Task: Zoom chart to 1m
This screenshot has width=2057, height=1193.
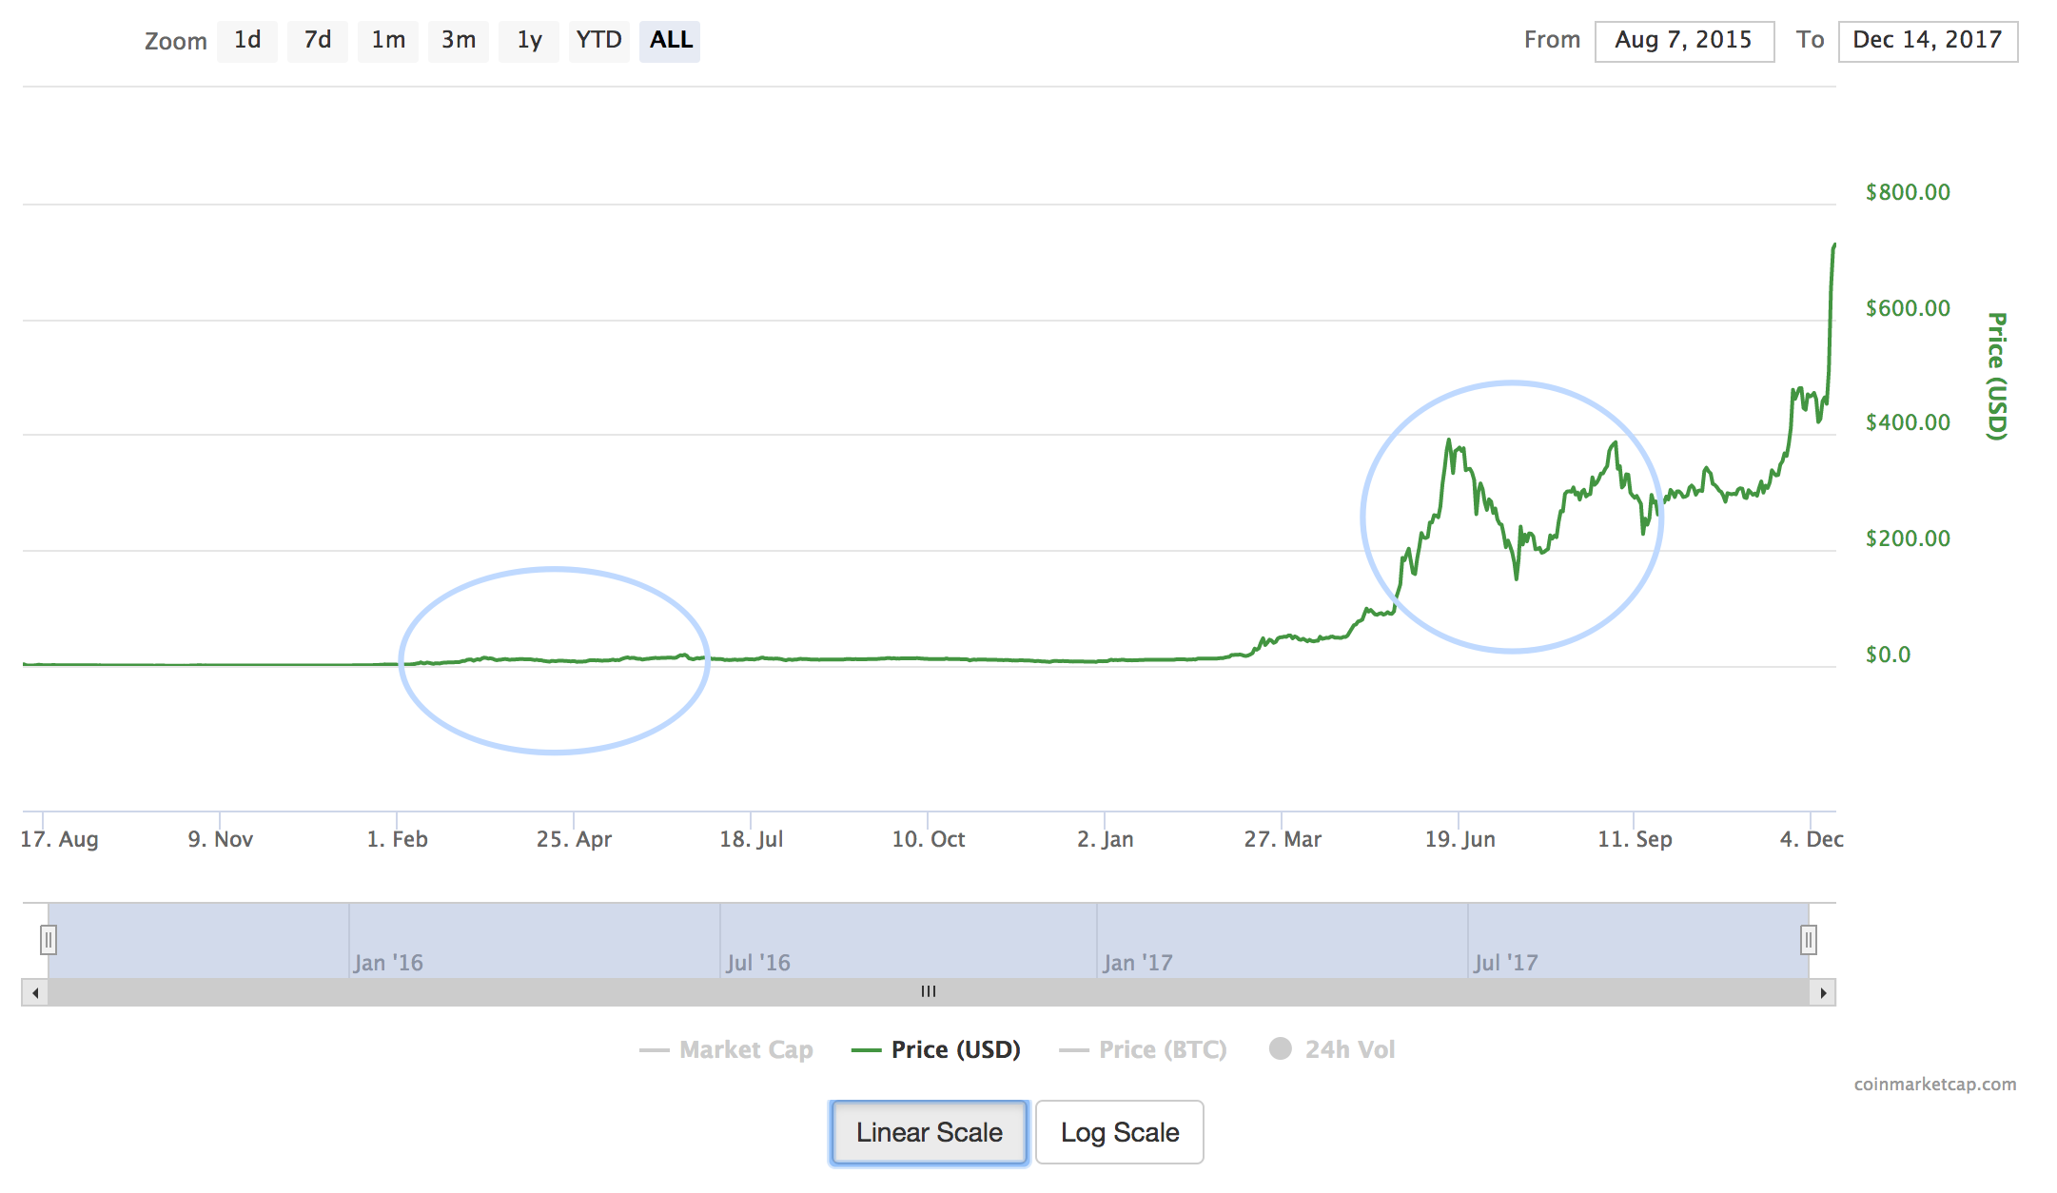Action: (x=388, y=40)
